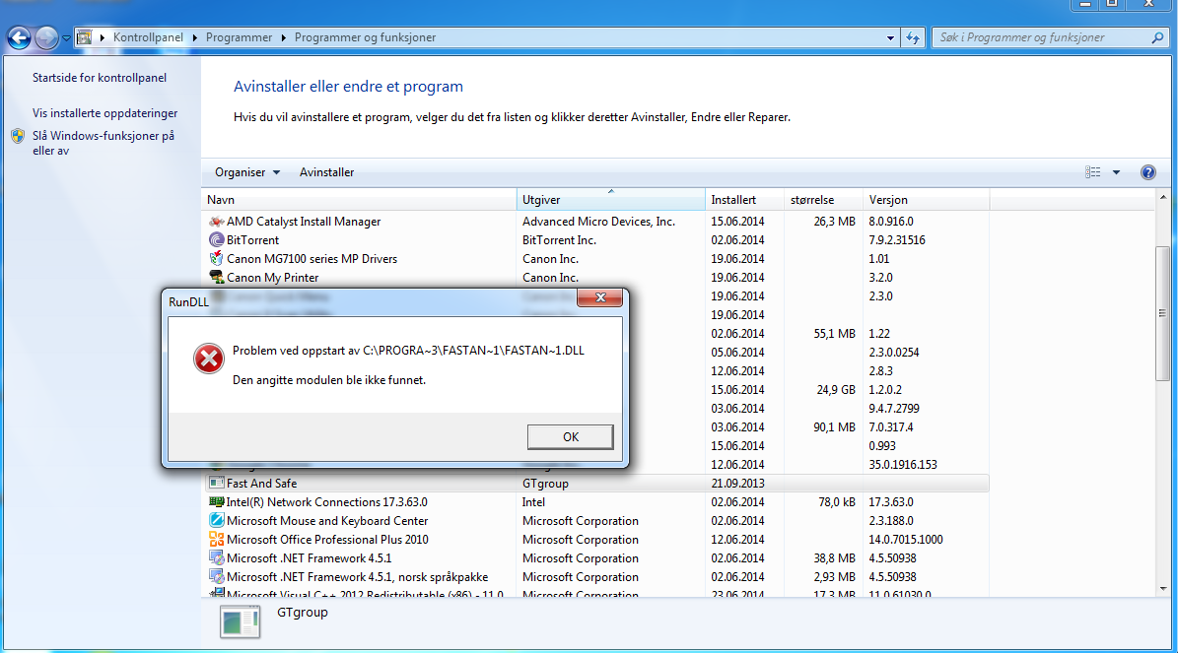Click the search magnifier icon
The width and height of the screenshot is (1178, 653).
(1157, 37)
